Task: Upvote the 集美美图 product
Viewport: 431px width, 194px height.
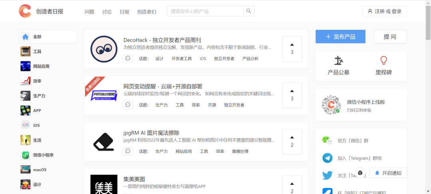Action: click(292, 185)
